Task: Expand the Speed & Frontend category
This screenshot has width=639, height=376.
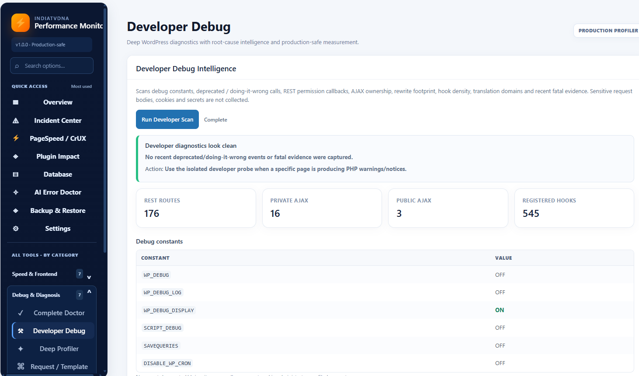Action: pos(52,274)
